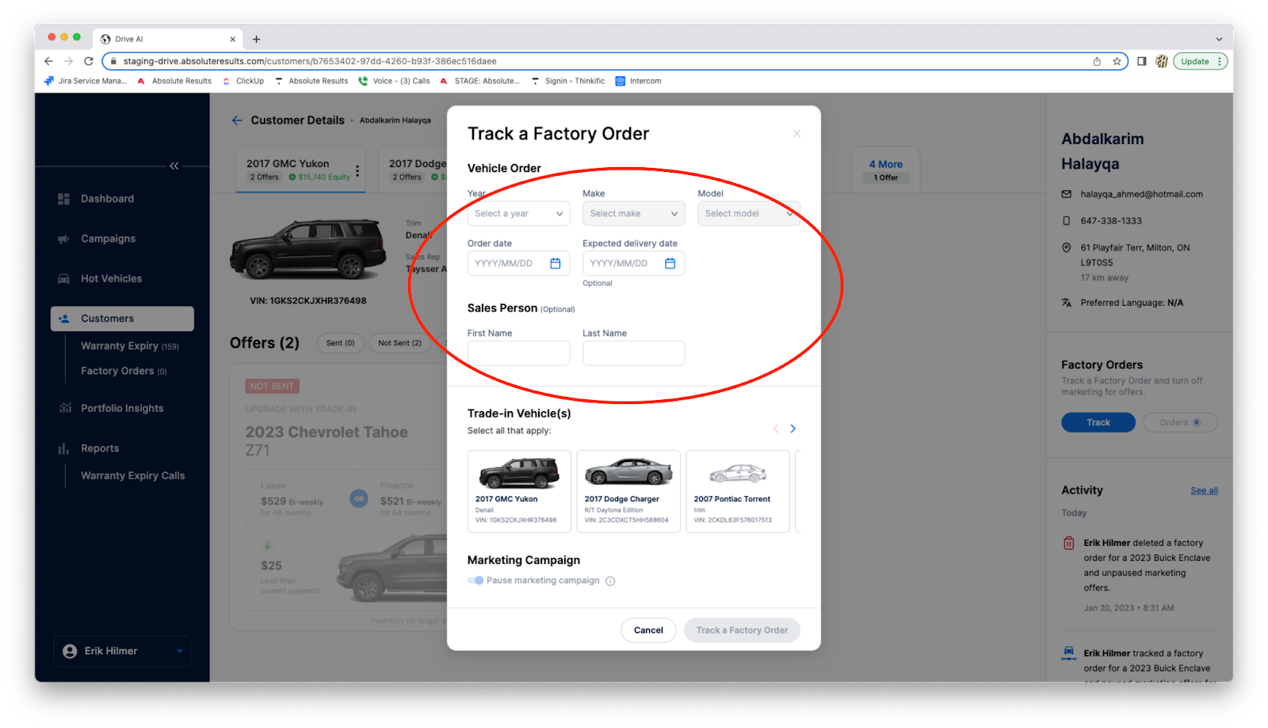Open the Expected delivery date calendar picker
Image resolution: width=1268 pixels, height=728 pixels.
(670, 264)
